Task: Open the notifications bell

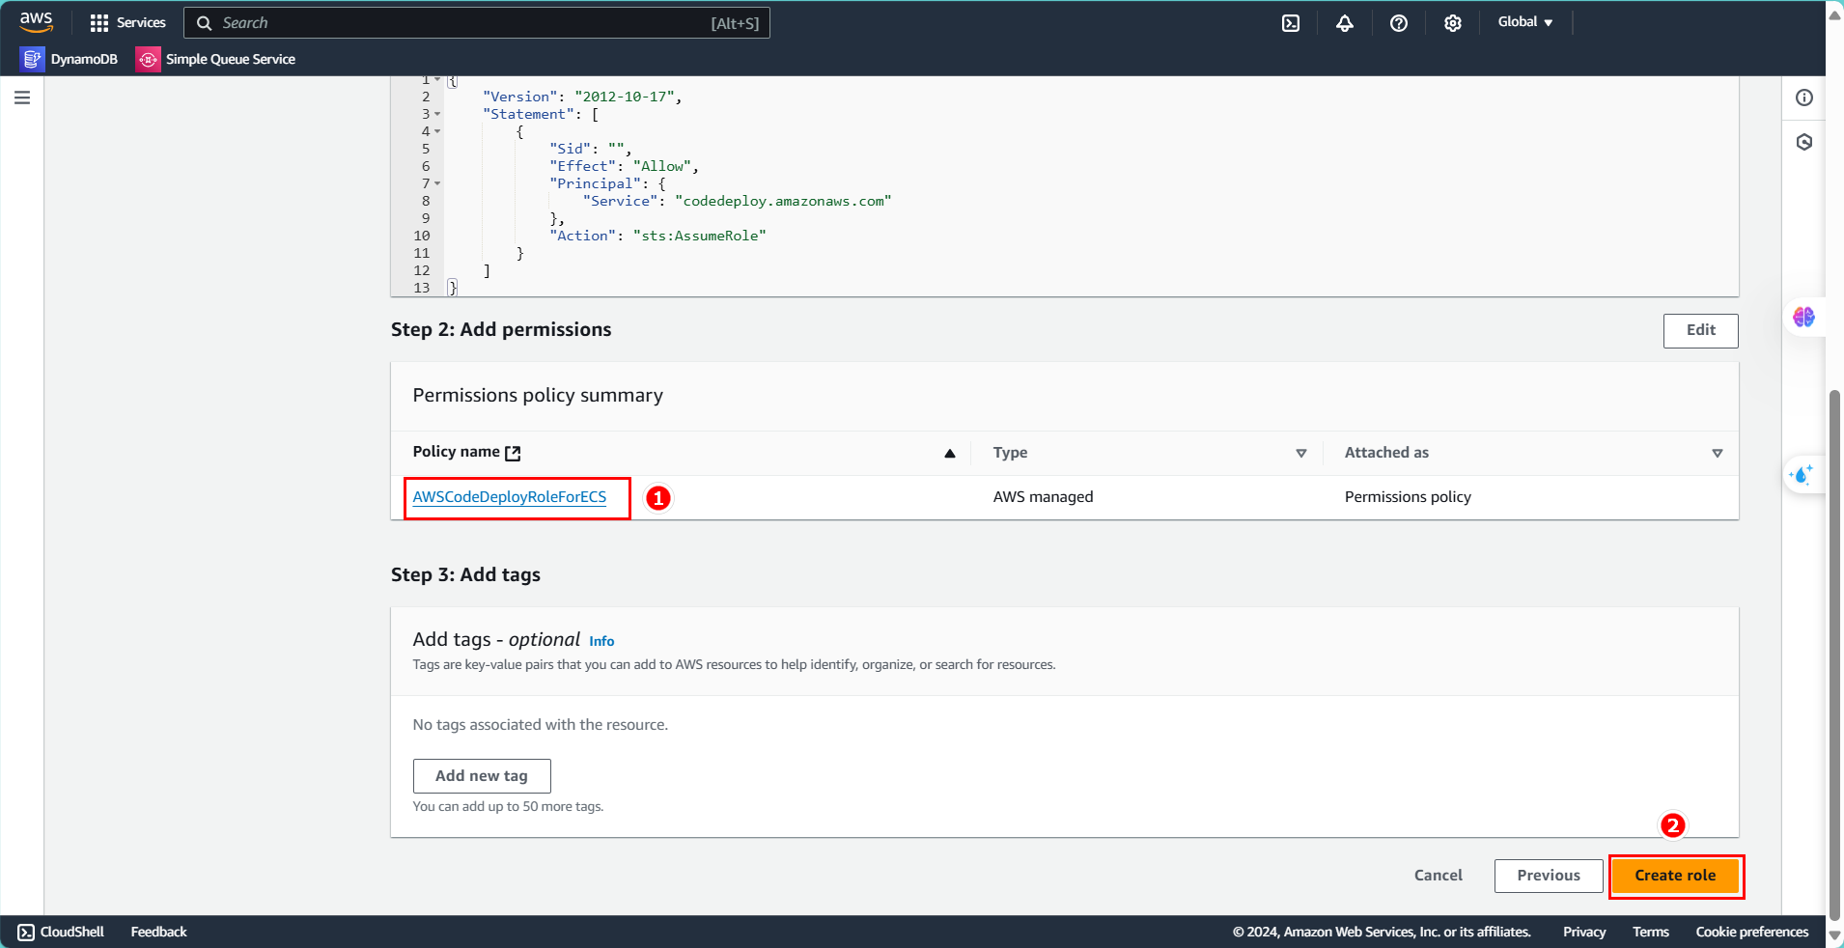Action: (1345, 23)
